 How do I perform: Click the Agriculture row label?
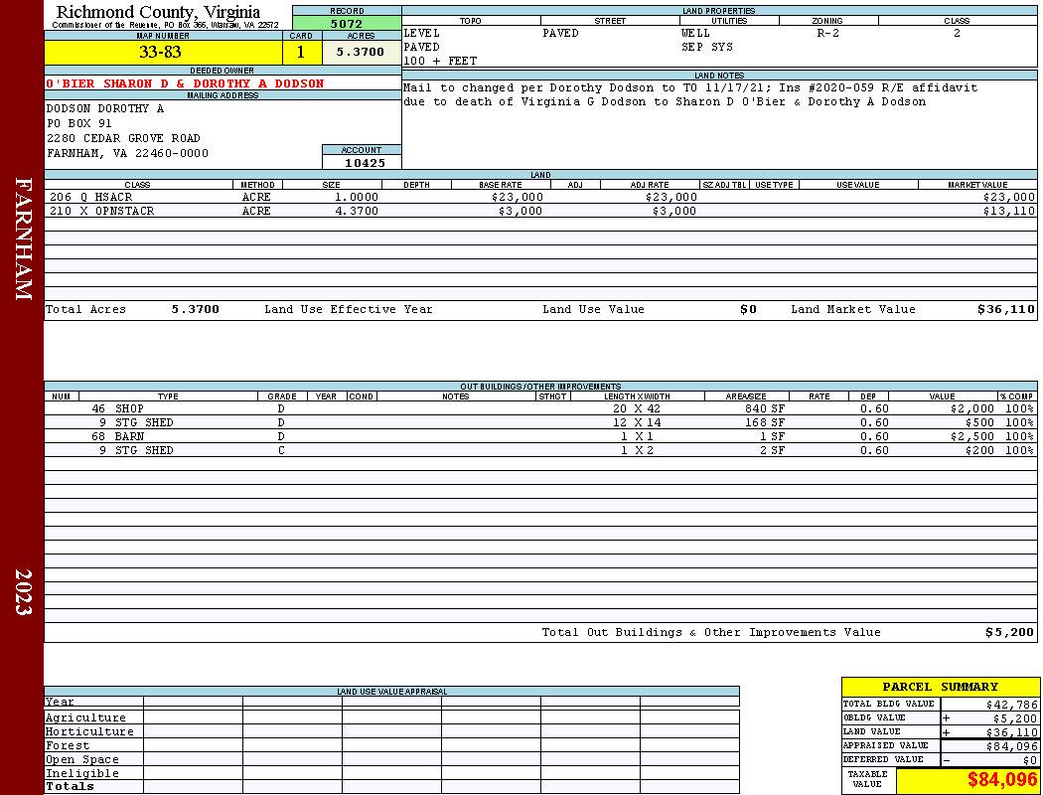click(85, 717)
